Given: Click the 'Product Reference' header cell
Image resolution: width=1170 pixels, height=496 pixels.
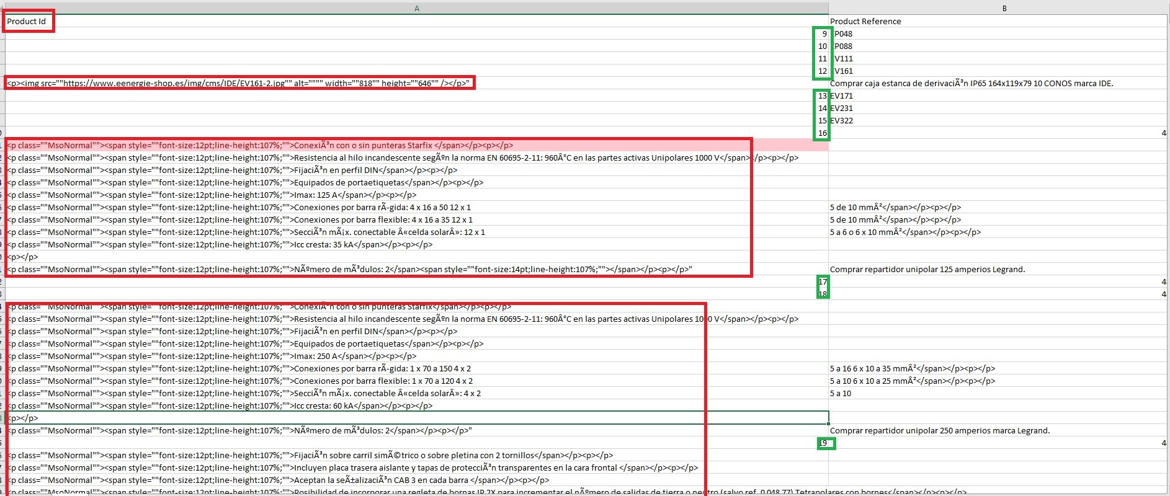Looking at the screenshot, I should tap(998, 21).
